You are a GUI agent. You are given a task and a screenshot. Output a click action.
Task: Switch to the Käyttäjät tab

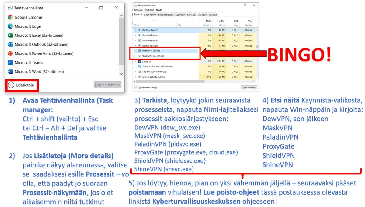[x=192, y=14]
